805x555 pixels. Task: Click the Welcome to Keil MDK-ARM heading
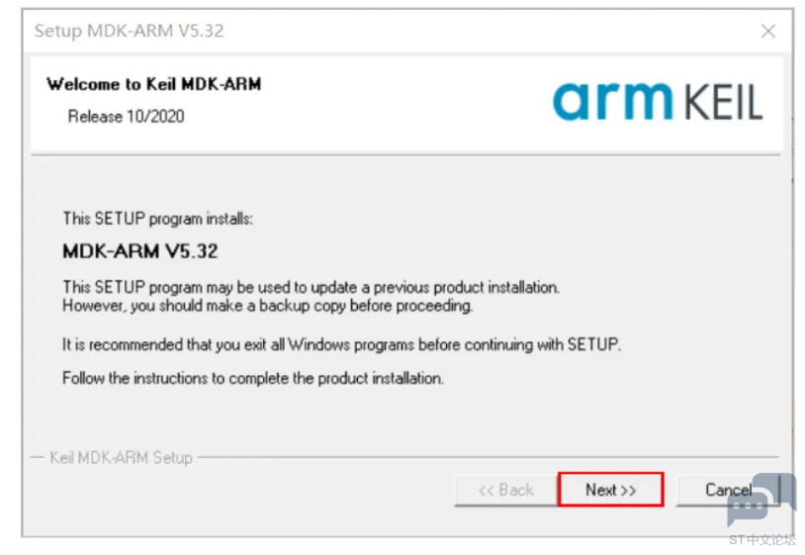[x=154, y=84]
